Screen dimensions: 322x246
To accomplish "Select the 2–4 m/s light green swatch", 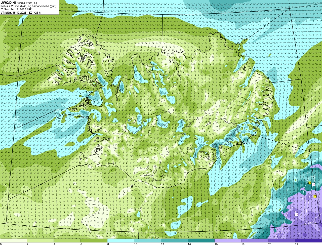I will [x=40, y=240].
